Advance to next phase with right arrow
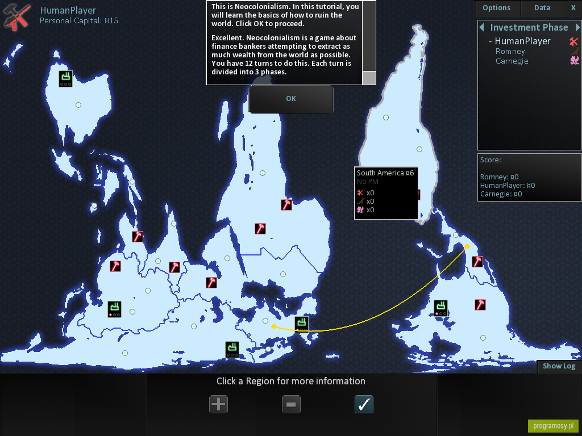 click(x=577, y=27)
